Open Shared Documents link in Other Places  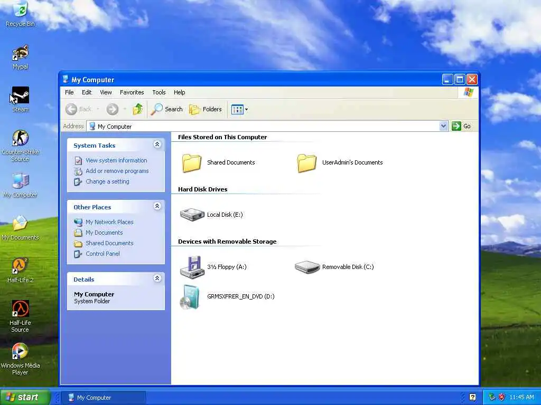click(x=109, y=243)
